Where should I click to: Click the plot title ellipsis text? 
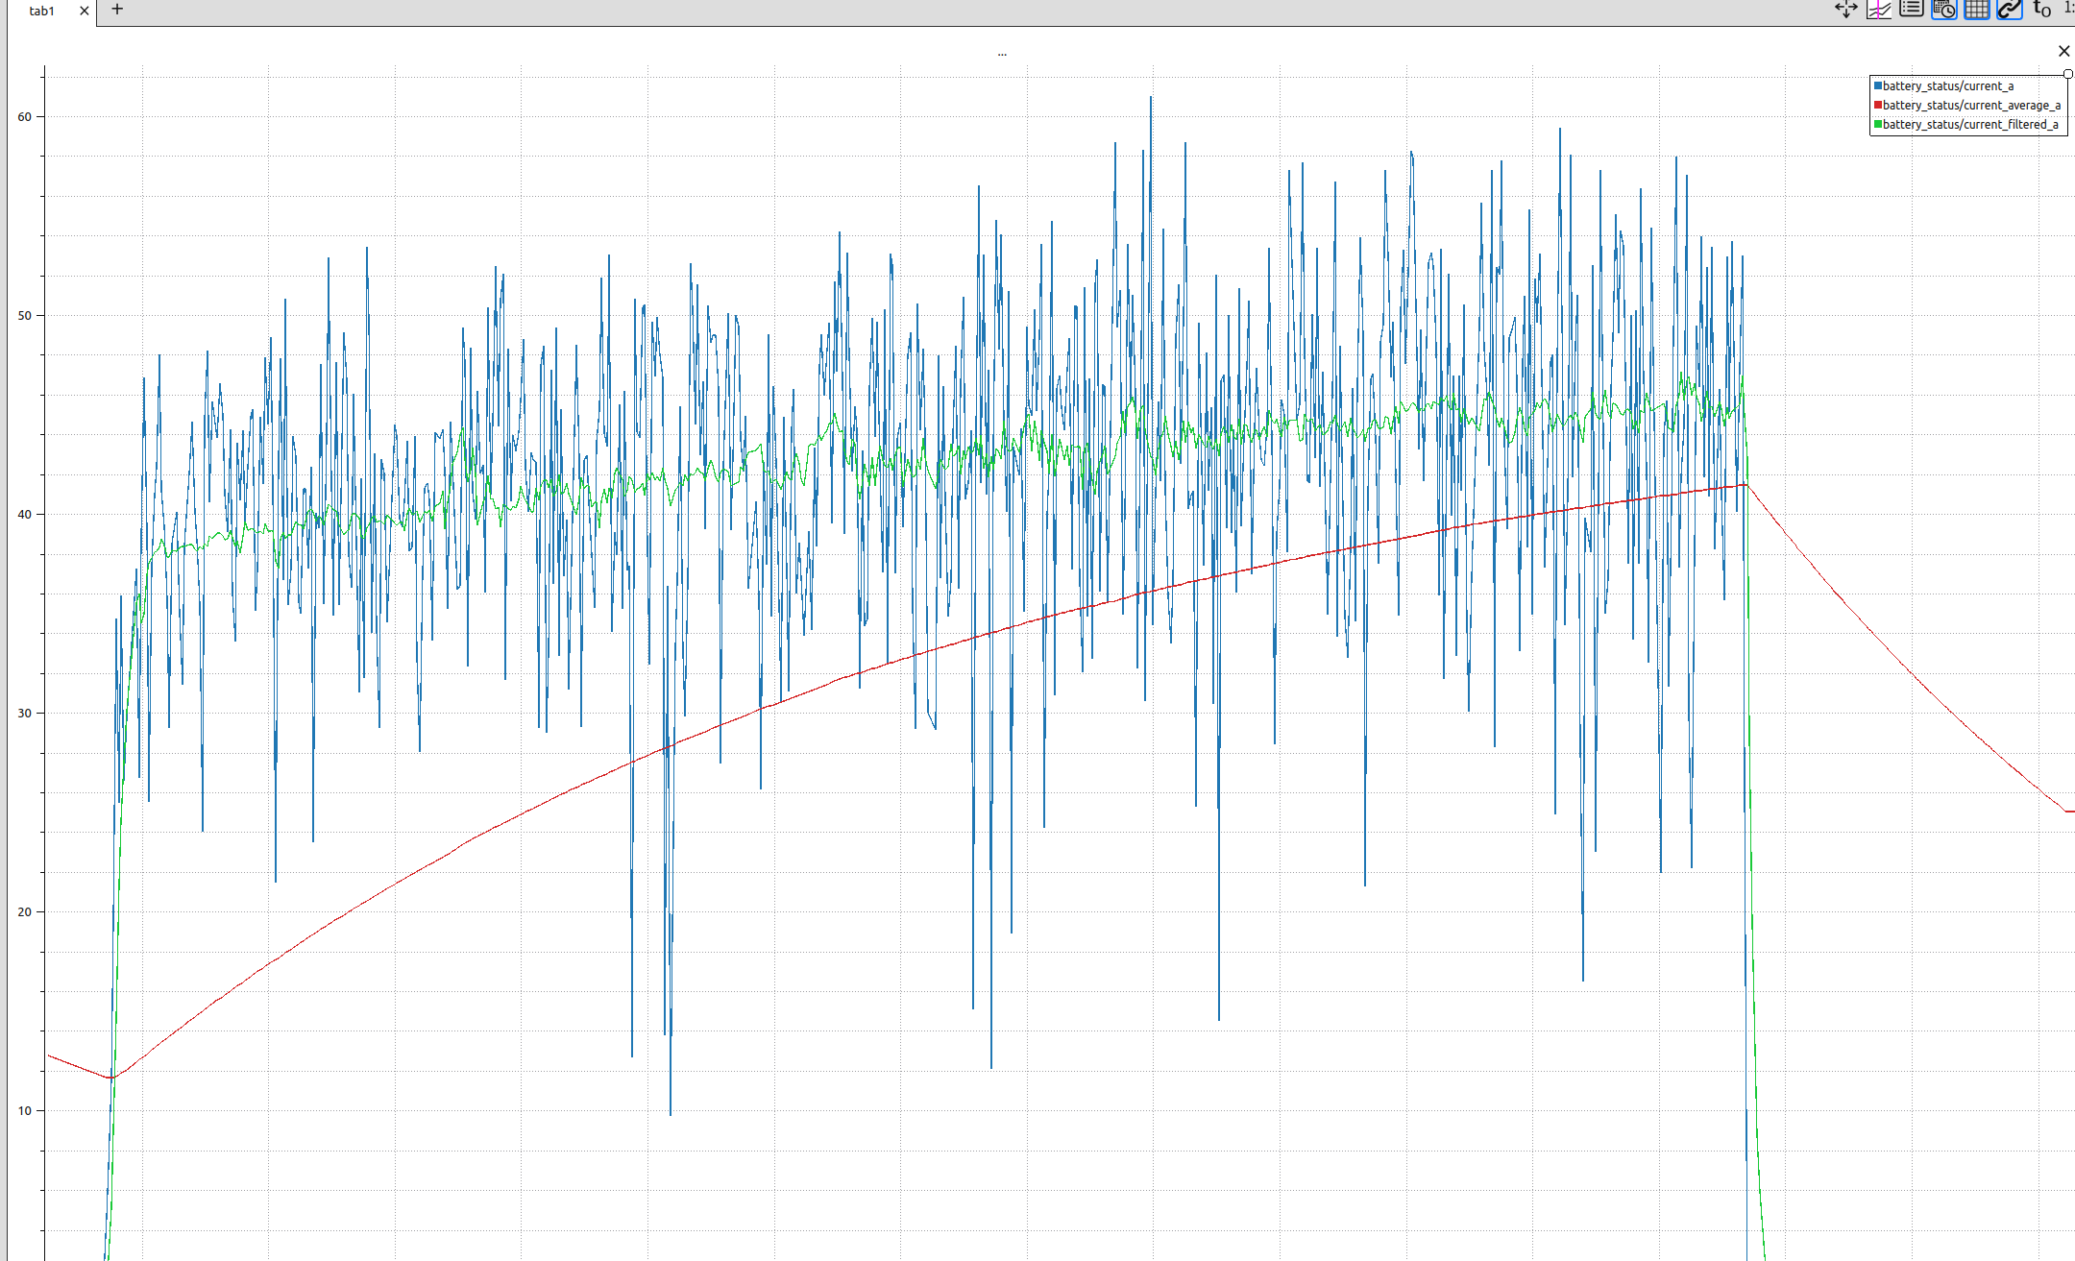(1002, 54)
